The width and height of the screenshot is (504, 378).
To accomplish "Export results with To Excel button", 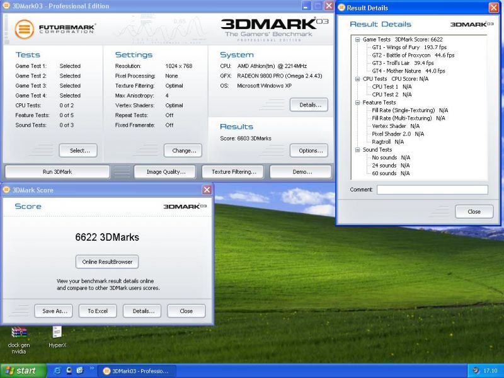I will coord(98,311).
